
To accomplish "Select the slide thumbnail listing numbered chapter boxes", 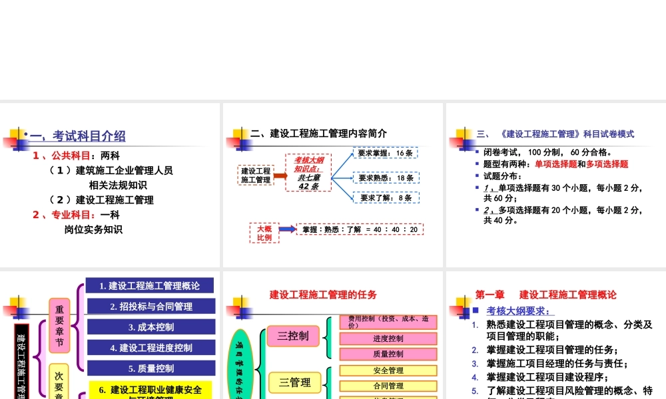I will [x=110, y=335].
